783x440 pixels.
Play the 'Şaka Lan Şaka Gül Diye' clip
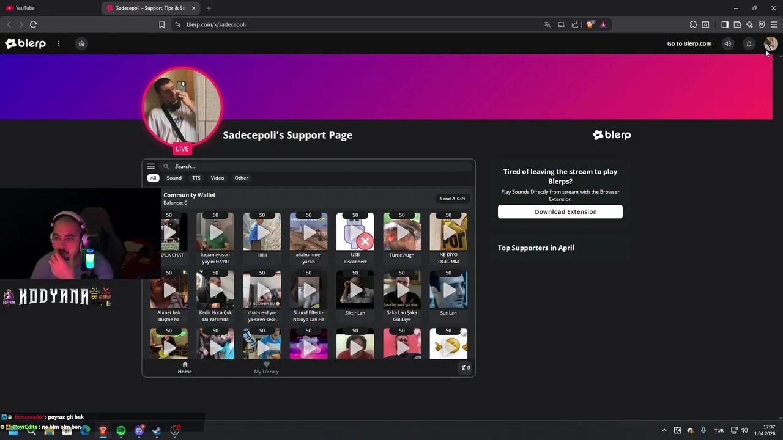point(401,290)
